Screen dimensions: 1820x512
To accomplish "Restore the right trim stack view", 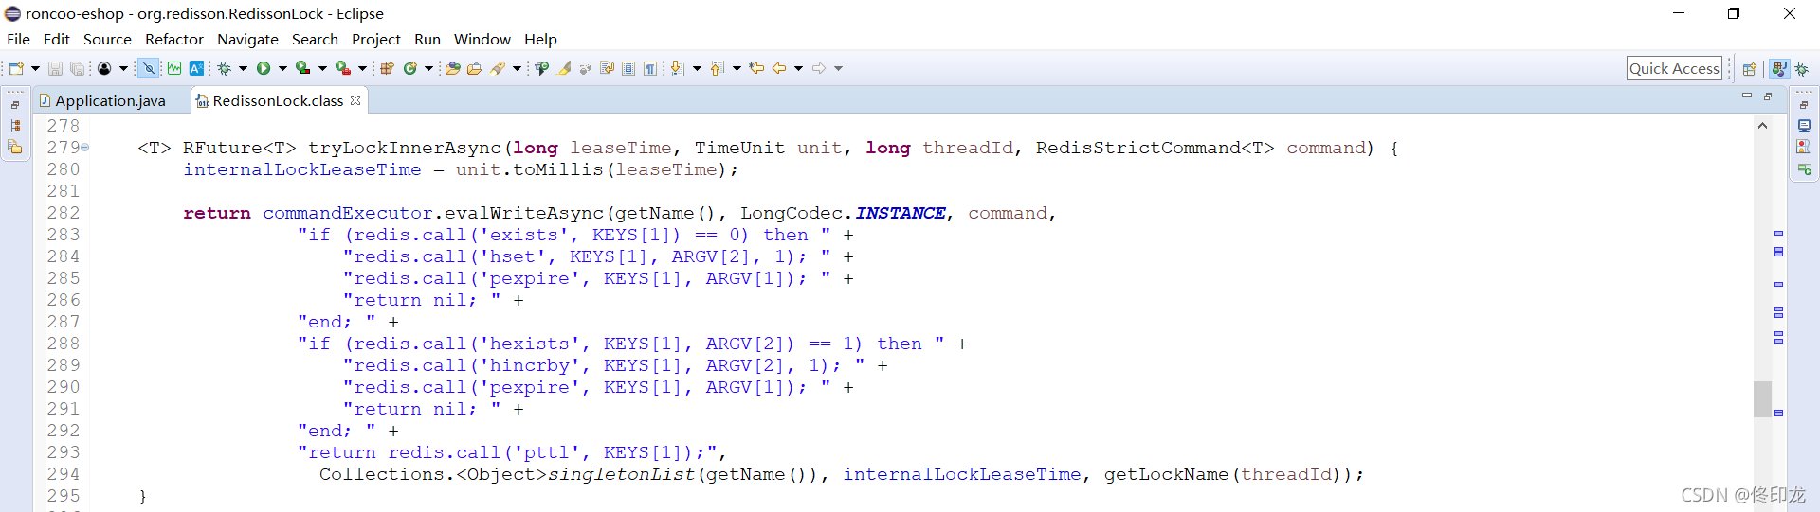I will click(1804, 104).
